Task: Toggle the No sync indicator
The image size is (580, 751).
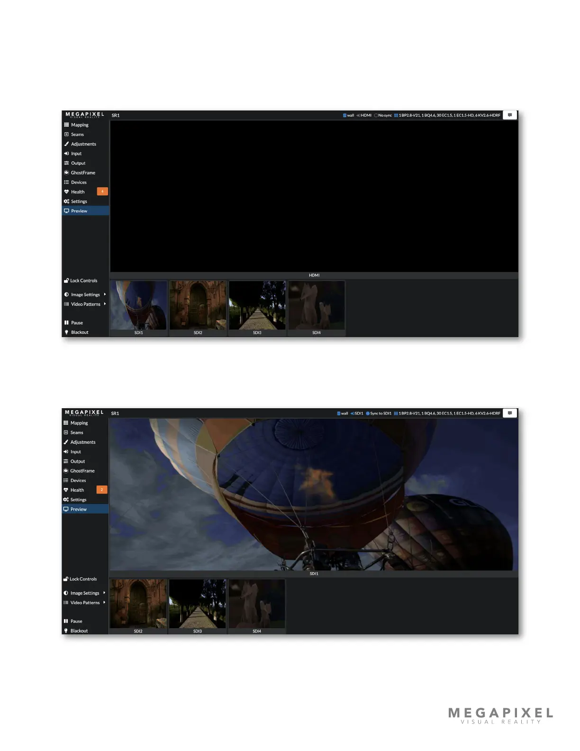Action: 383,115
